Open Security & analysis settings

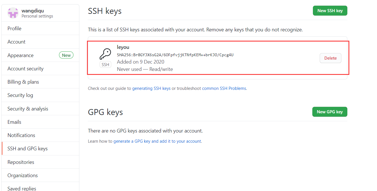pos(28,109)
